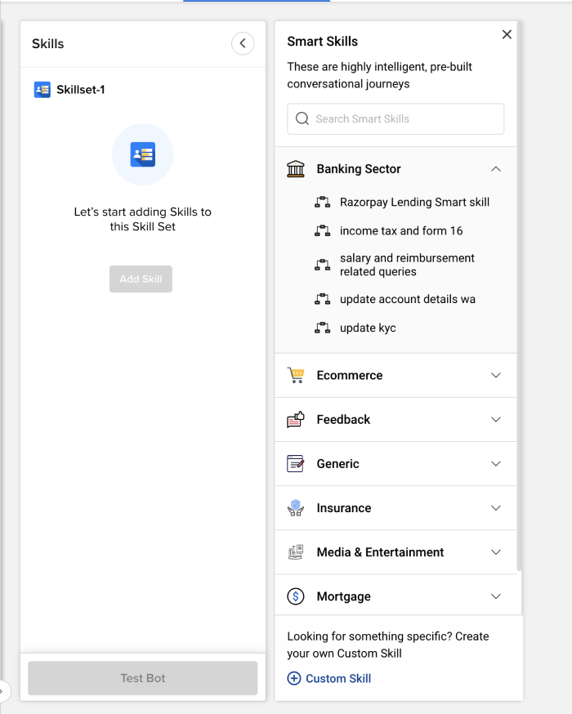Click the Media & Entertainment icon
The width and height of the screenshot is (572, 714).
[296, 552]
